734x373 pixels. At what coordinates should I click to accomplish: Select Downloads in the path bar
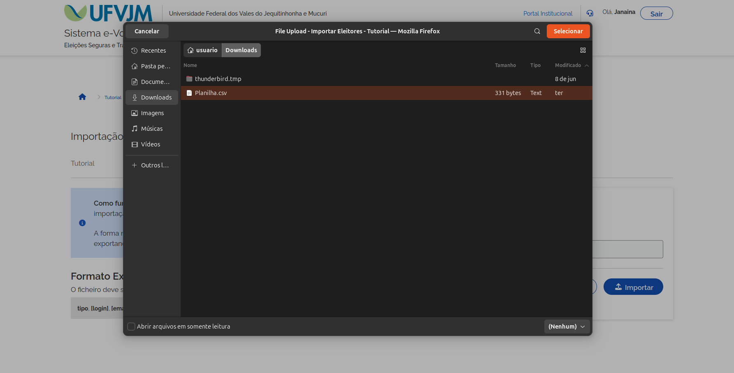click(x=241, y=50)
